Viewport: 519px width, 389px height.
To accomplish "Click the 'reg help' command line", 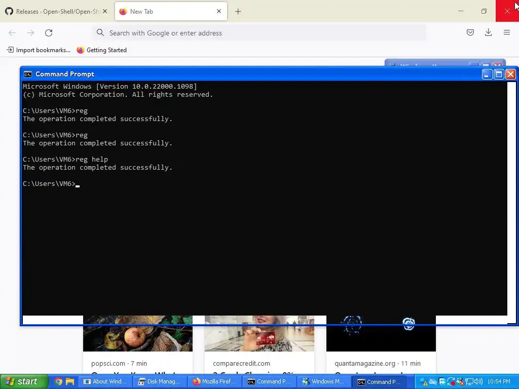I will pyautogui.click(x=65, y=160).
